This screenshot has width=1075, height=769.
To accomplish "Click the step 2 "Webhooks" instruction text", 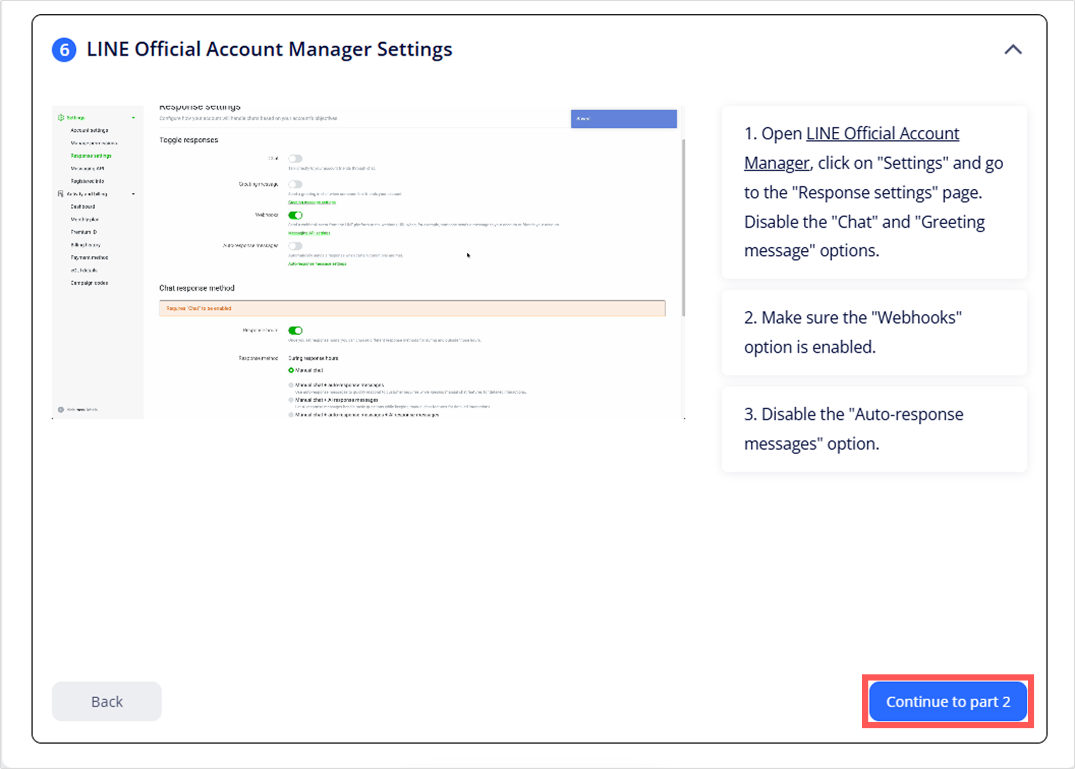I will (x=853, y=332).
